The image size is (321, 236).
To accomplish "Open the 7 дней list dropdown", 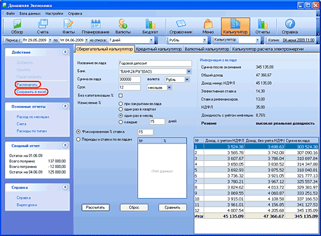I will click(152, 40).
